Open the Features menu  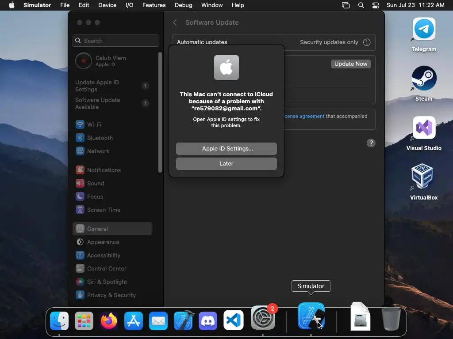[x=154, y=5]
